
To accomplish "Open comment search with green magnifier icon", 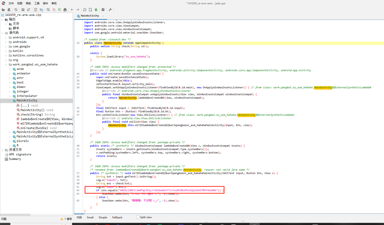I will coord(60,10).
